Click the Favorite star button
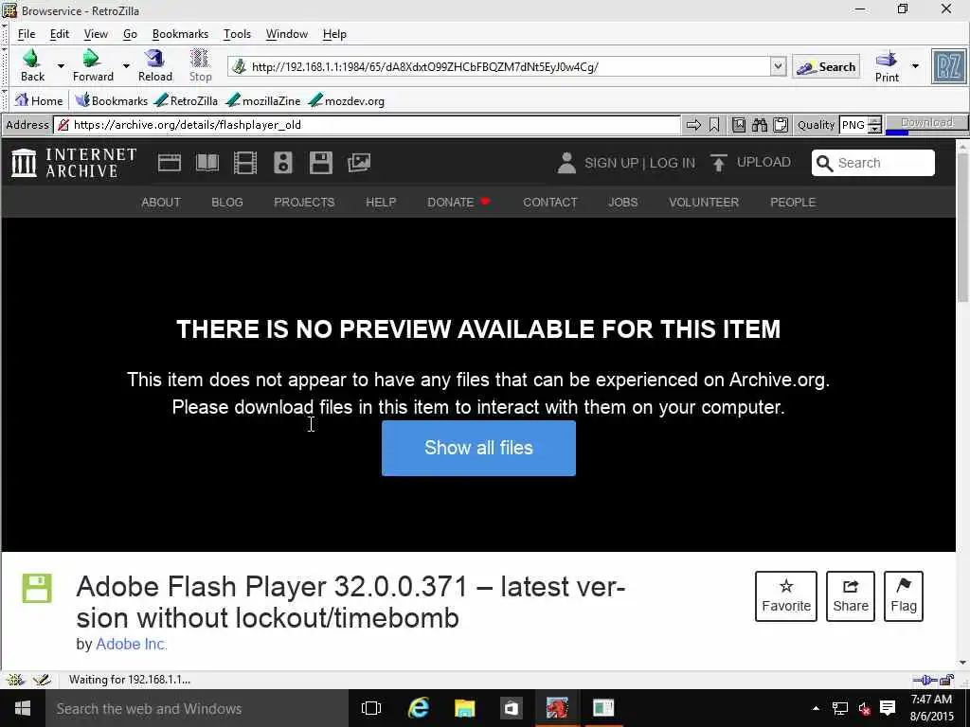Screen dimensions: 970x727 point(785,596)
